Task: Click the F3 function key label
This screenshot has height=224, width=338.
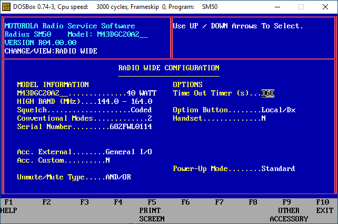Action: pos(84,202)
